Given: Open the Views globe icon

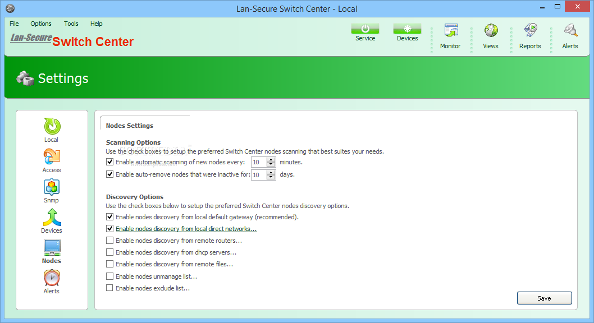Looking at the screenshot, I should coord(491,31).
